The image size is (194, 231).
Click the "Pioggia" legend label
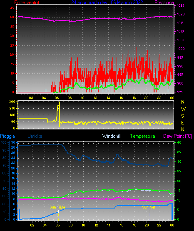point(7,136)
